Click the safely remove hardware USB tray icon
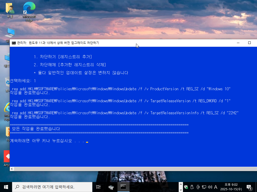Screen dimensions: 257x192 coord(192,187)
